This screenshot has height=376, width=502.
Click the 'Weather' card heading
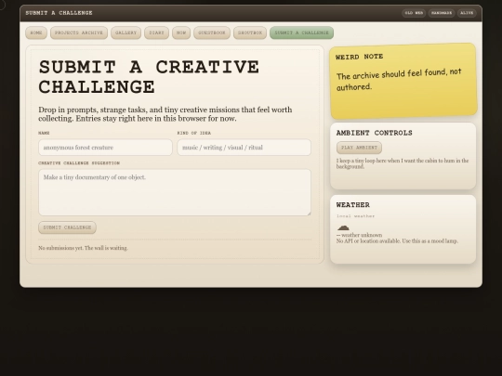(x=353, y=205)
